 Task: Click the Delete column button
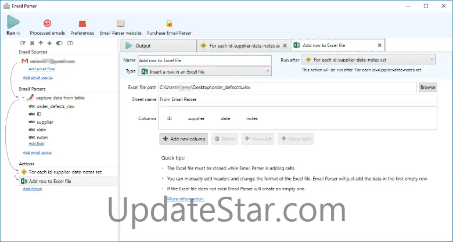tap(225, 139)
